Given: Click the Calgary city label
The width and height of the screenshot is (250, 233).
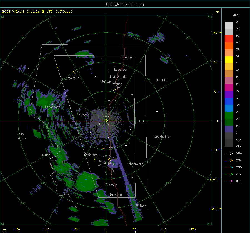Looking at the screenshot, I should [108, 163].
